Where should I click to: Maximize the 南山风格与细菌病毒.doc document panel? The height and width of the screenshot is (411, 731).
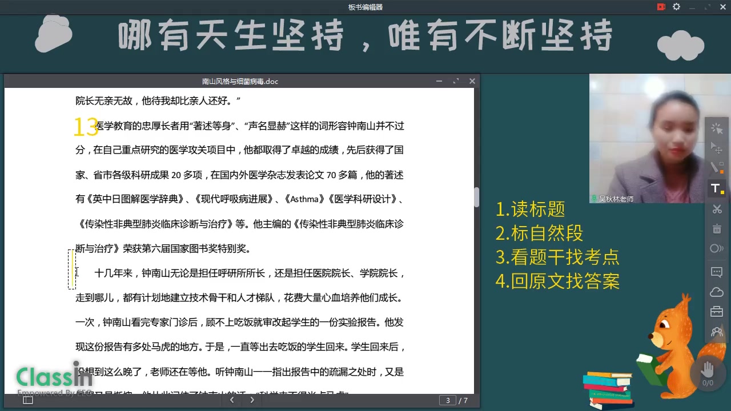point(456,81)
